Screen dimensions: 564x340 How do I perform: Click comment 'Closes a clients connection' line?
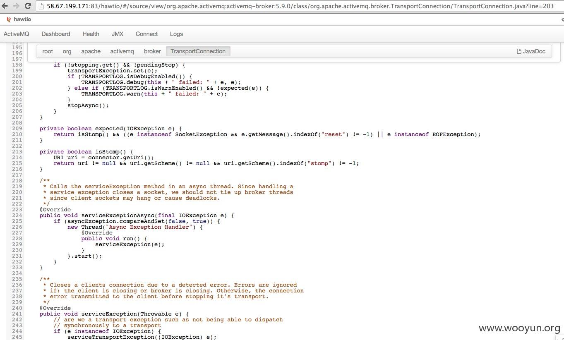170,285
